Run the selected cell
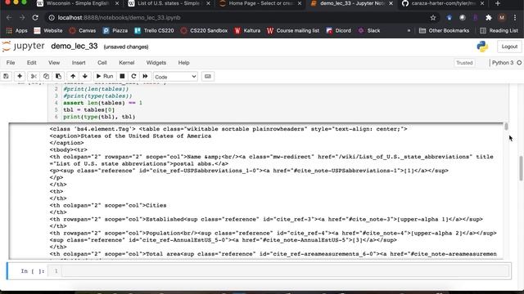 (105, 76)
